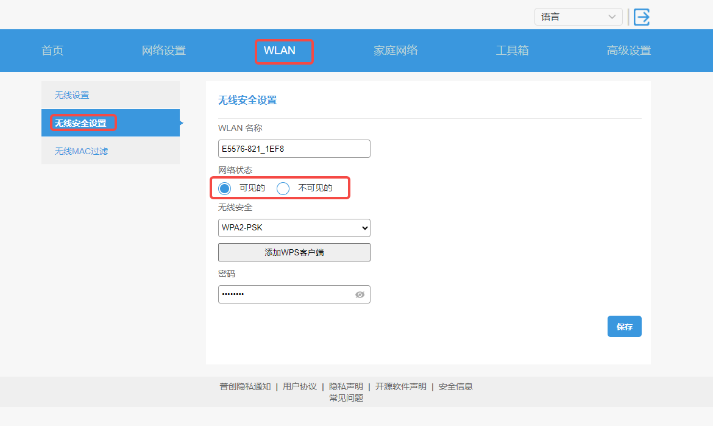Open the 开源软件声明 footer link
Image resolution: width=713 pixels, height=426 pixels.
click(400, 386)
